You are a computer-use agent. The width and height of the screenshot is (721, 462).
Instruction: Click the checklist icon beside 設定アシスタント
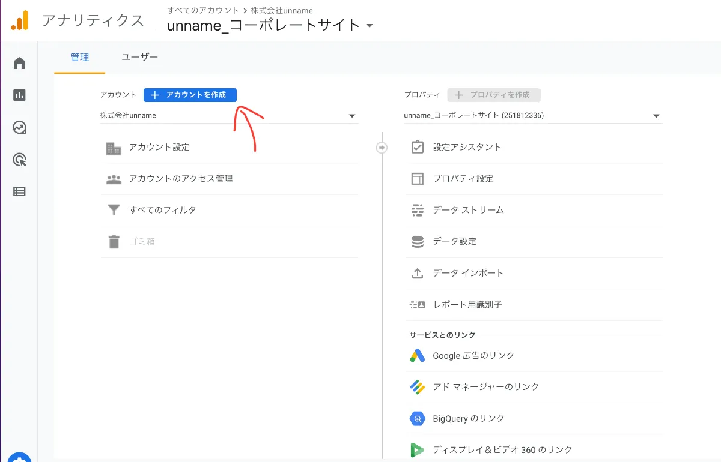(418, 147)
